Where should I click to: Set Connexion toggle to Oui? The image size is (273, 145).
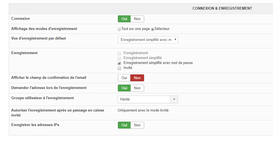[124, 19]
